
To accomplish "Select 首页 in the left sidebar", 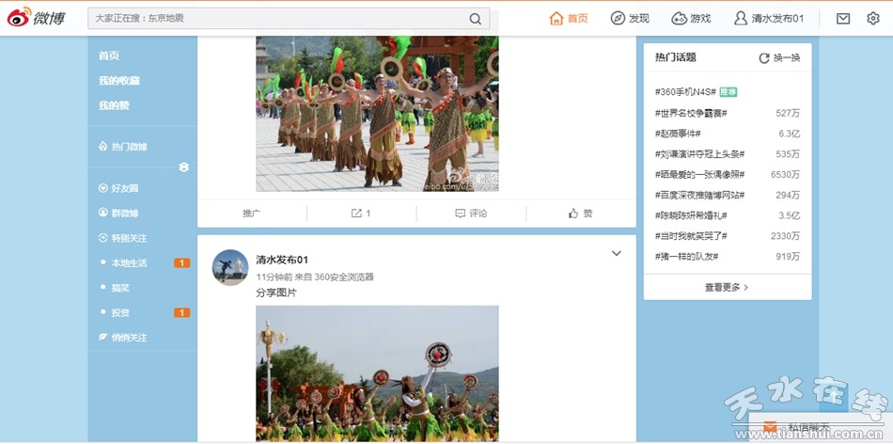I will [109, 55].
